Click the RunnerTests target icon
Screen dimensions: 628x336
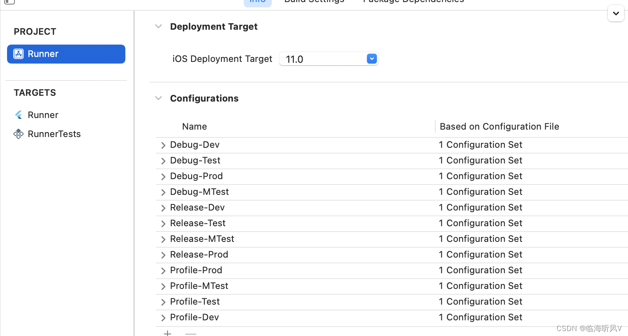tap(19, 134)
